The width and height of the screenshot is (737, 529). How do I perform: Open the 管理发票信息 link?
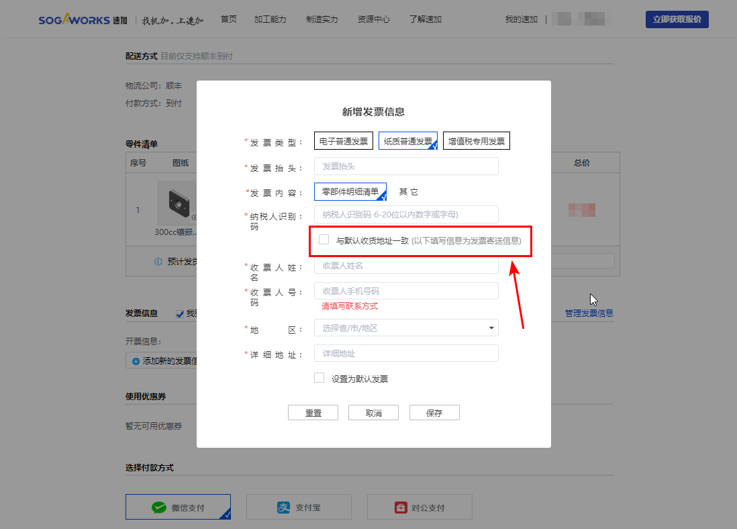(589, 313)
